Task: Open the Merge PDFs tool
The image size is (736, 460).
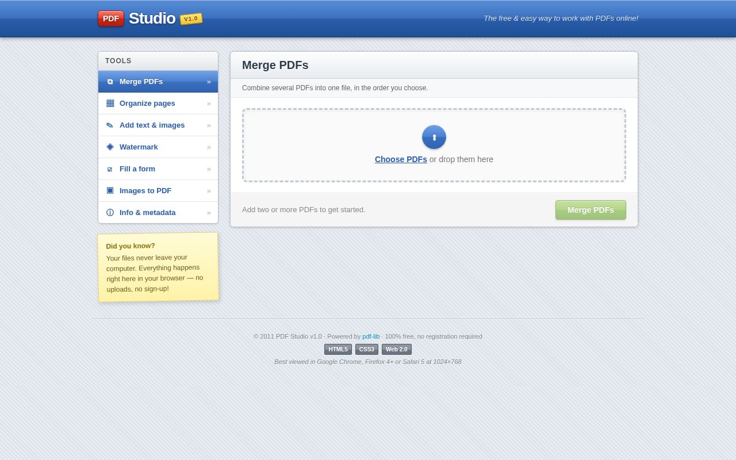Action: [158, 82]
